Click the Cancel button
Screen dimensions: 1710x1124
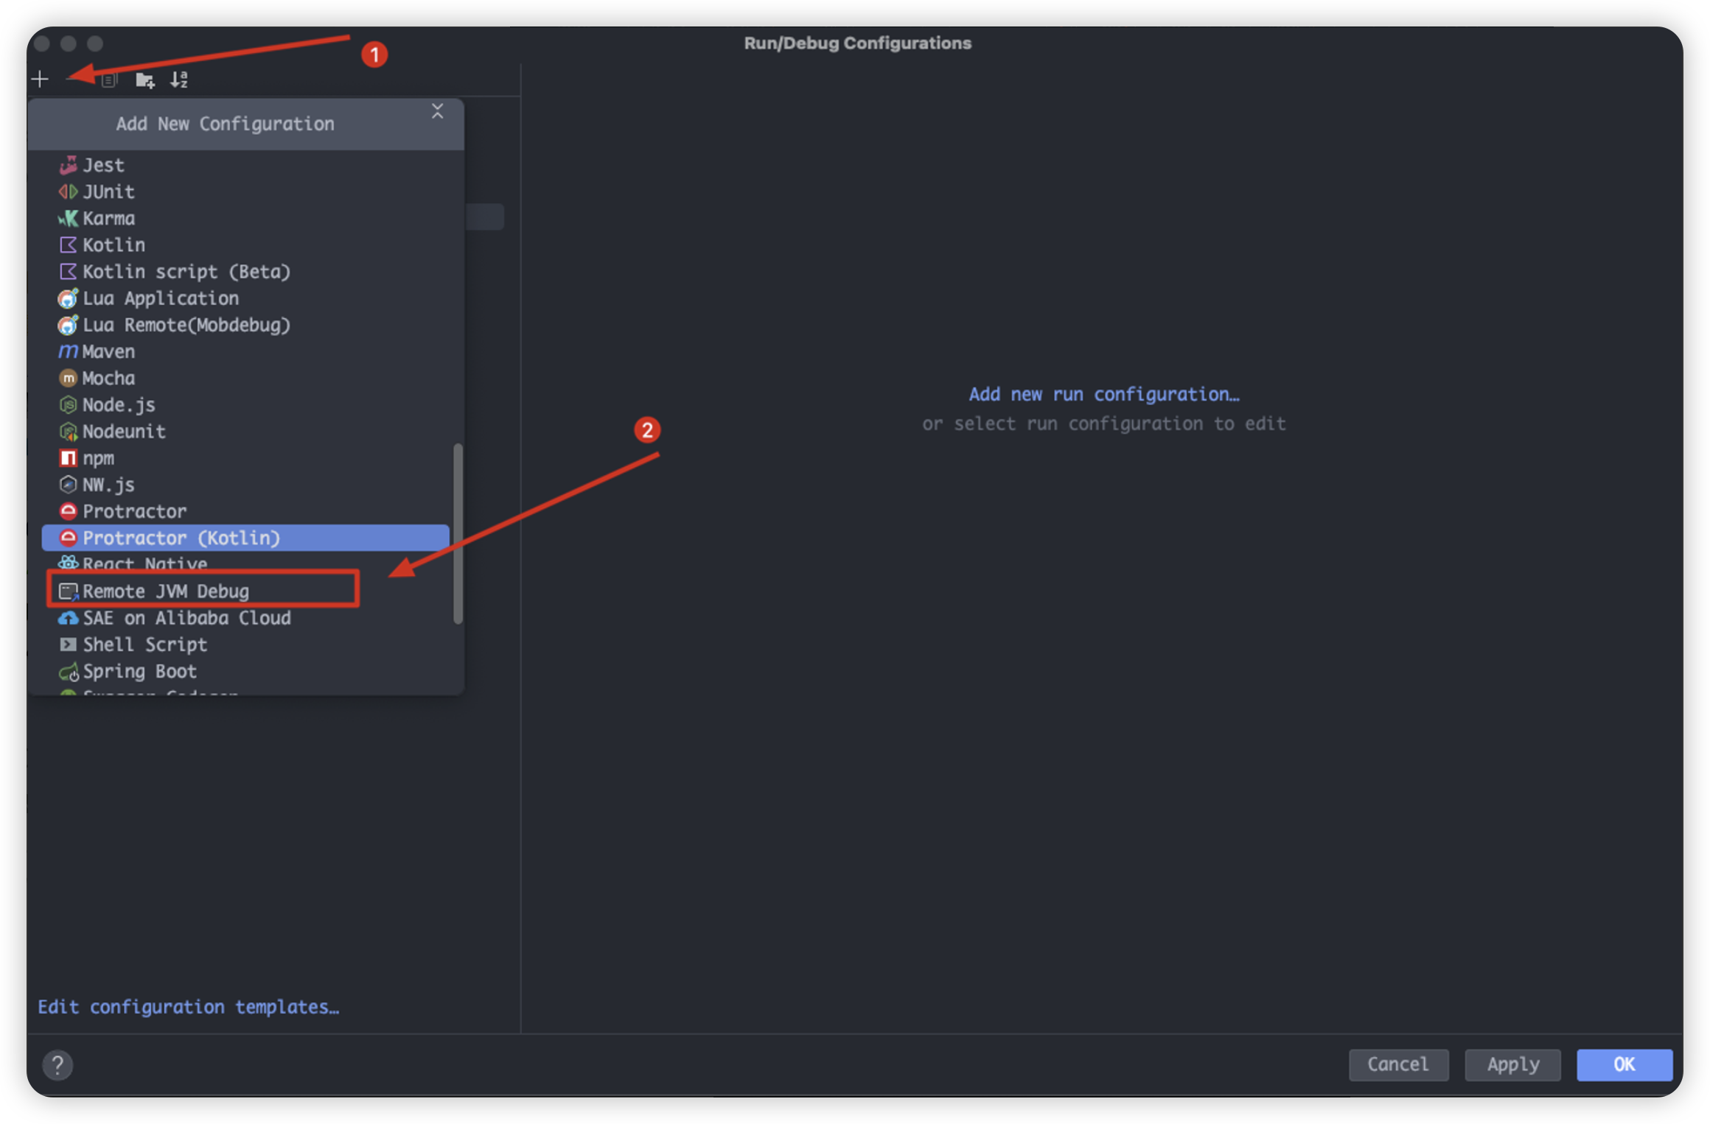pyautogui.click(x=1397, y=1064)
